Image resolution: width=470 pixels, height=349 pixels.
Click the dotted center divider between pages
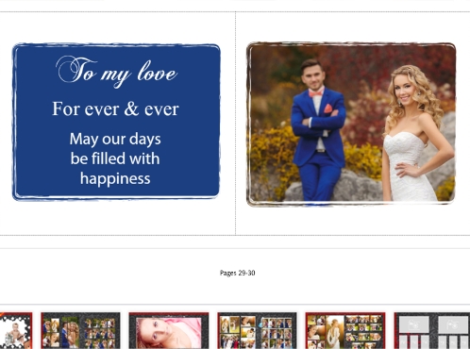(236, 124)
